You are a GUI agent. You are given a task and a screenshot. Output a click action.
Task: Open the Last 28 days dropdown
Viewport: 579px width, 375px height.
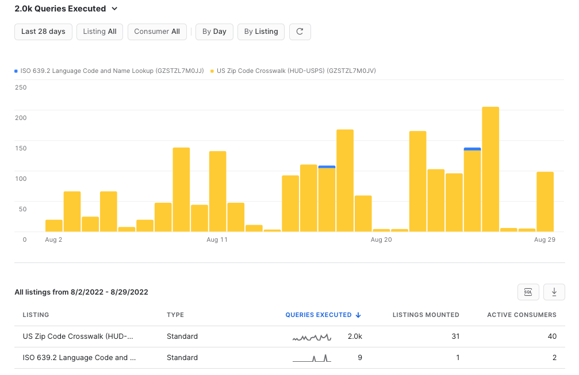43,32
